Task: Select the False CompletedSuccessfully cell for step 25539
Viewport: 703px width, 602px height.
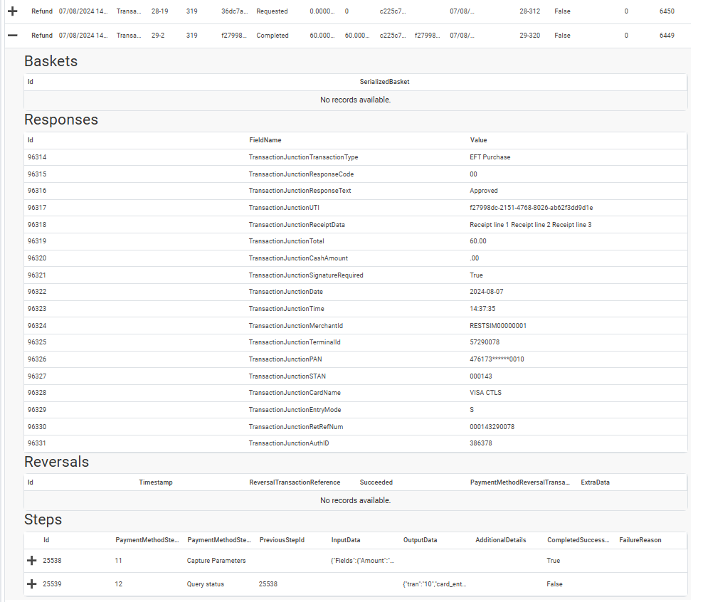Action: [x=554, y=584]
